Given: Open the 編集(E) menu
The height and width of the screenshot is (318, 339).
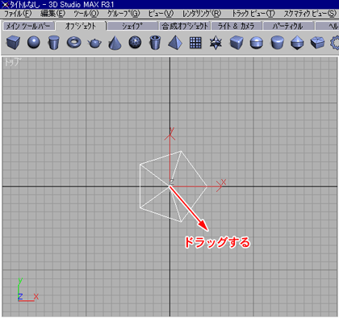Looking at the screenshot, I should pos(52,14).
